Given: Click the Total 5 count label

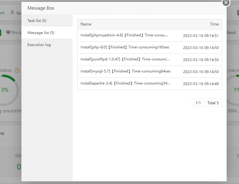Looking at the screenshot, I should point(213,103).
